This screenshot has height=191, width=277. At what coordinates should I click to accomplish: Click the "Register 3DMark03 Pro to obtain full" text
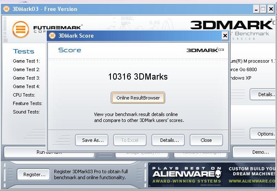[x=91, y=172]
